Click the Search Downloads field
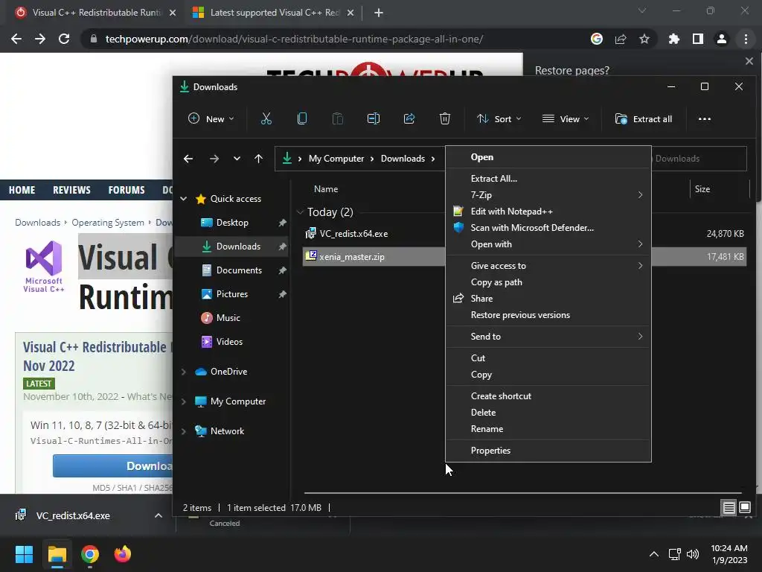The image size is (762, 572). coord(699,159)
